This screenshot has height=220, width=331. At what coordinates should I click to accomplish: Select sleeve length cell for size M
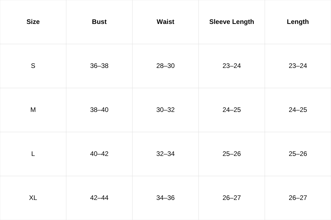point(232,110)
